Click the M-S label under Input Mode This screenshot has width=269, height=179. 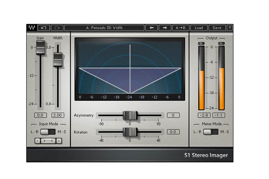(x=62, y=132)
